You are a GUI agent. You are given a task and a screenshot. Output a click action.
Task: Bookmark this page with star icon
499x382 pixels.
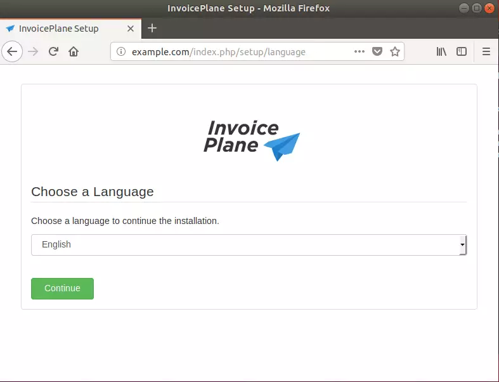tap(395, 51)
